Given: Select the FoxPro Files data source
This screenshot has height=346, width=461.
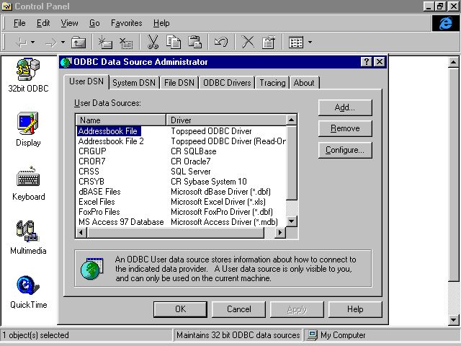Looking at the screenshot, I should (99, 212).
